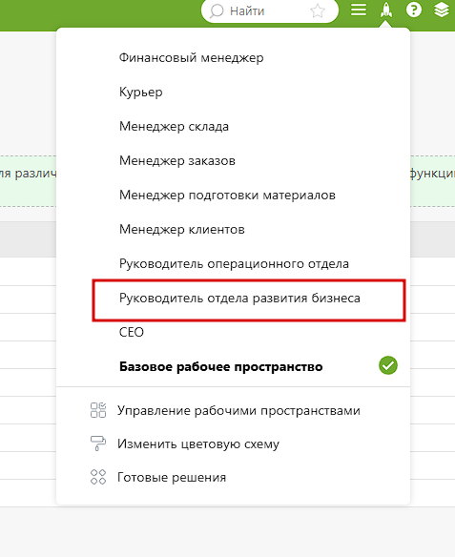The image size is (455, 557).
Task: Click the rocket workspace icon
Action: (x=386, y=10)
